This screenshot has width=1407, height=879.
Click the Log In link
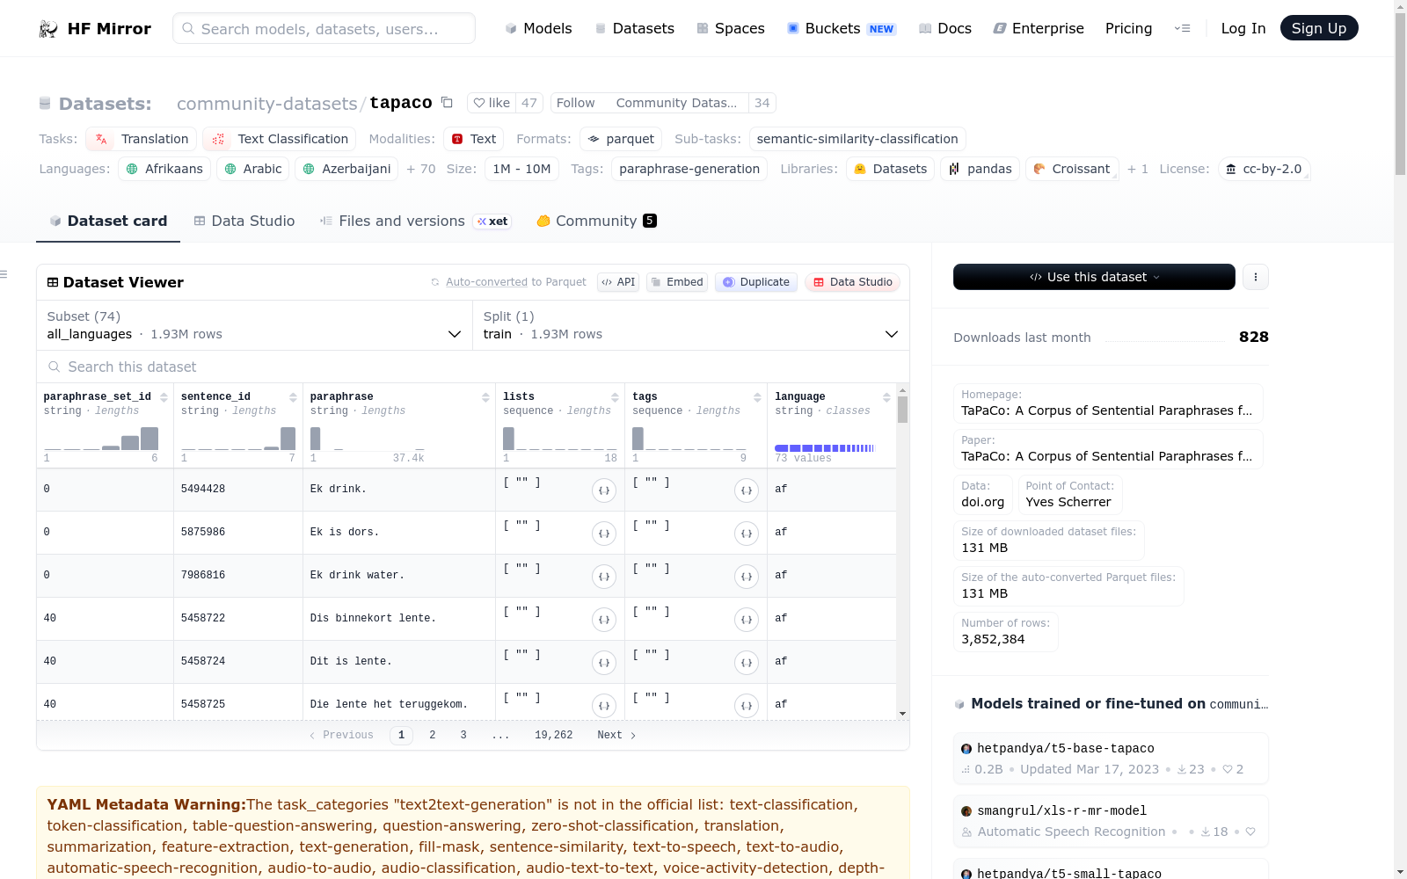[1243, 29]
